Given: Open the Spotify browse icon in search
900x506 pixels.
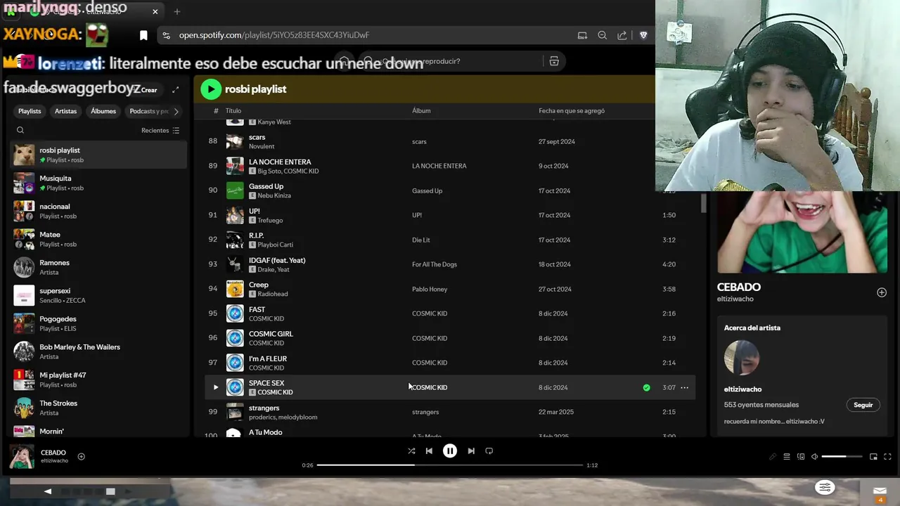Looking at the screenshot, I should 554,61.
